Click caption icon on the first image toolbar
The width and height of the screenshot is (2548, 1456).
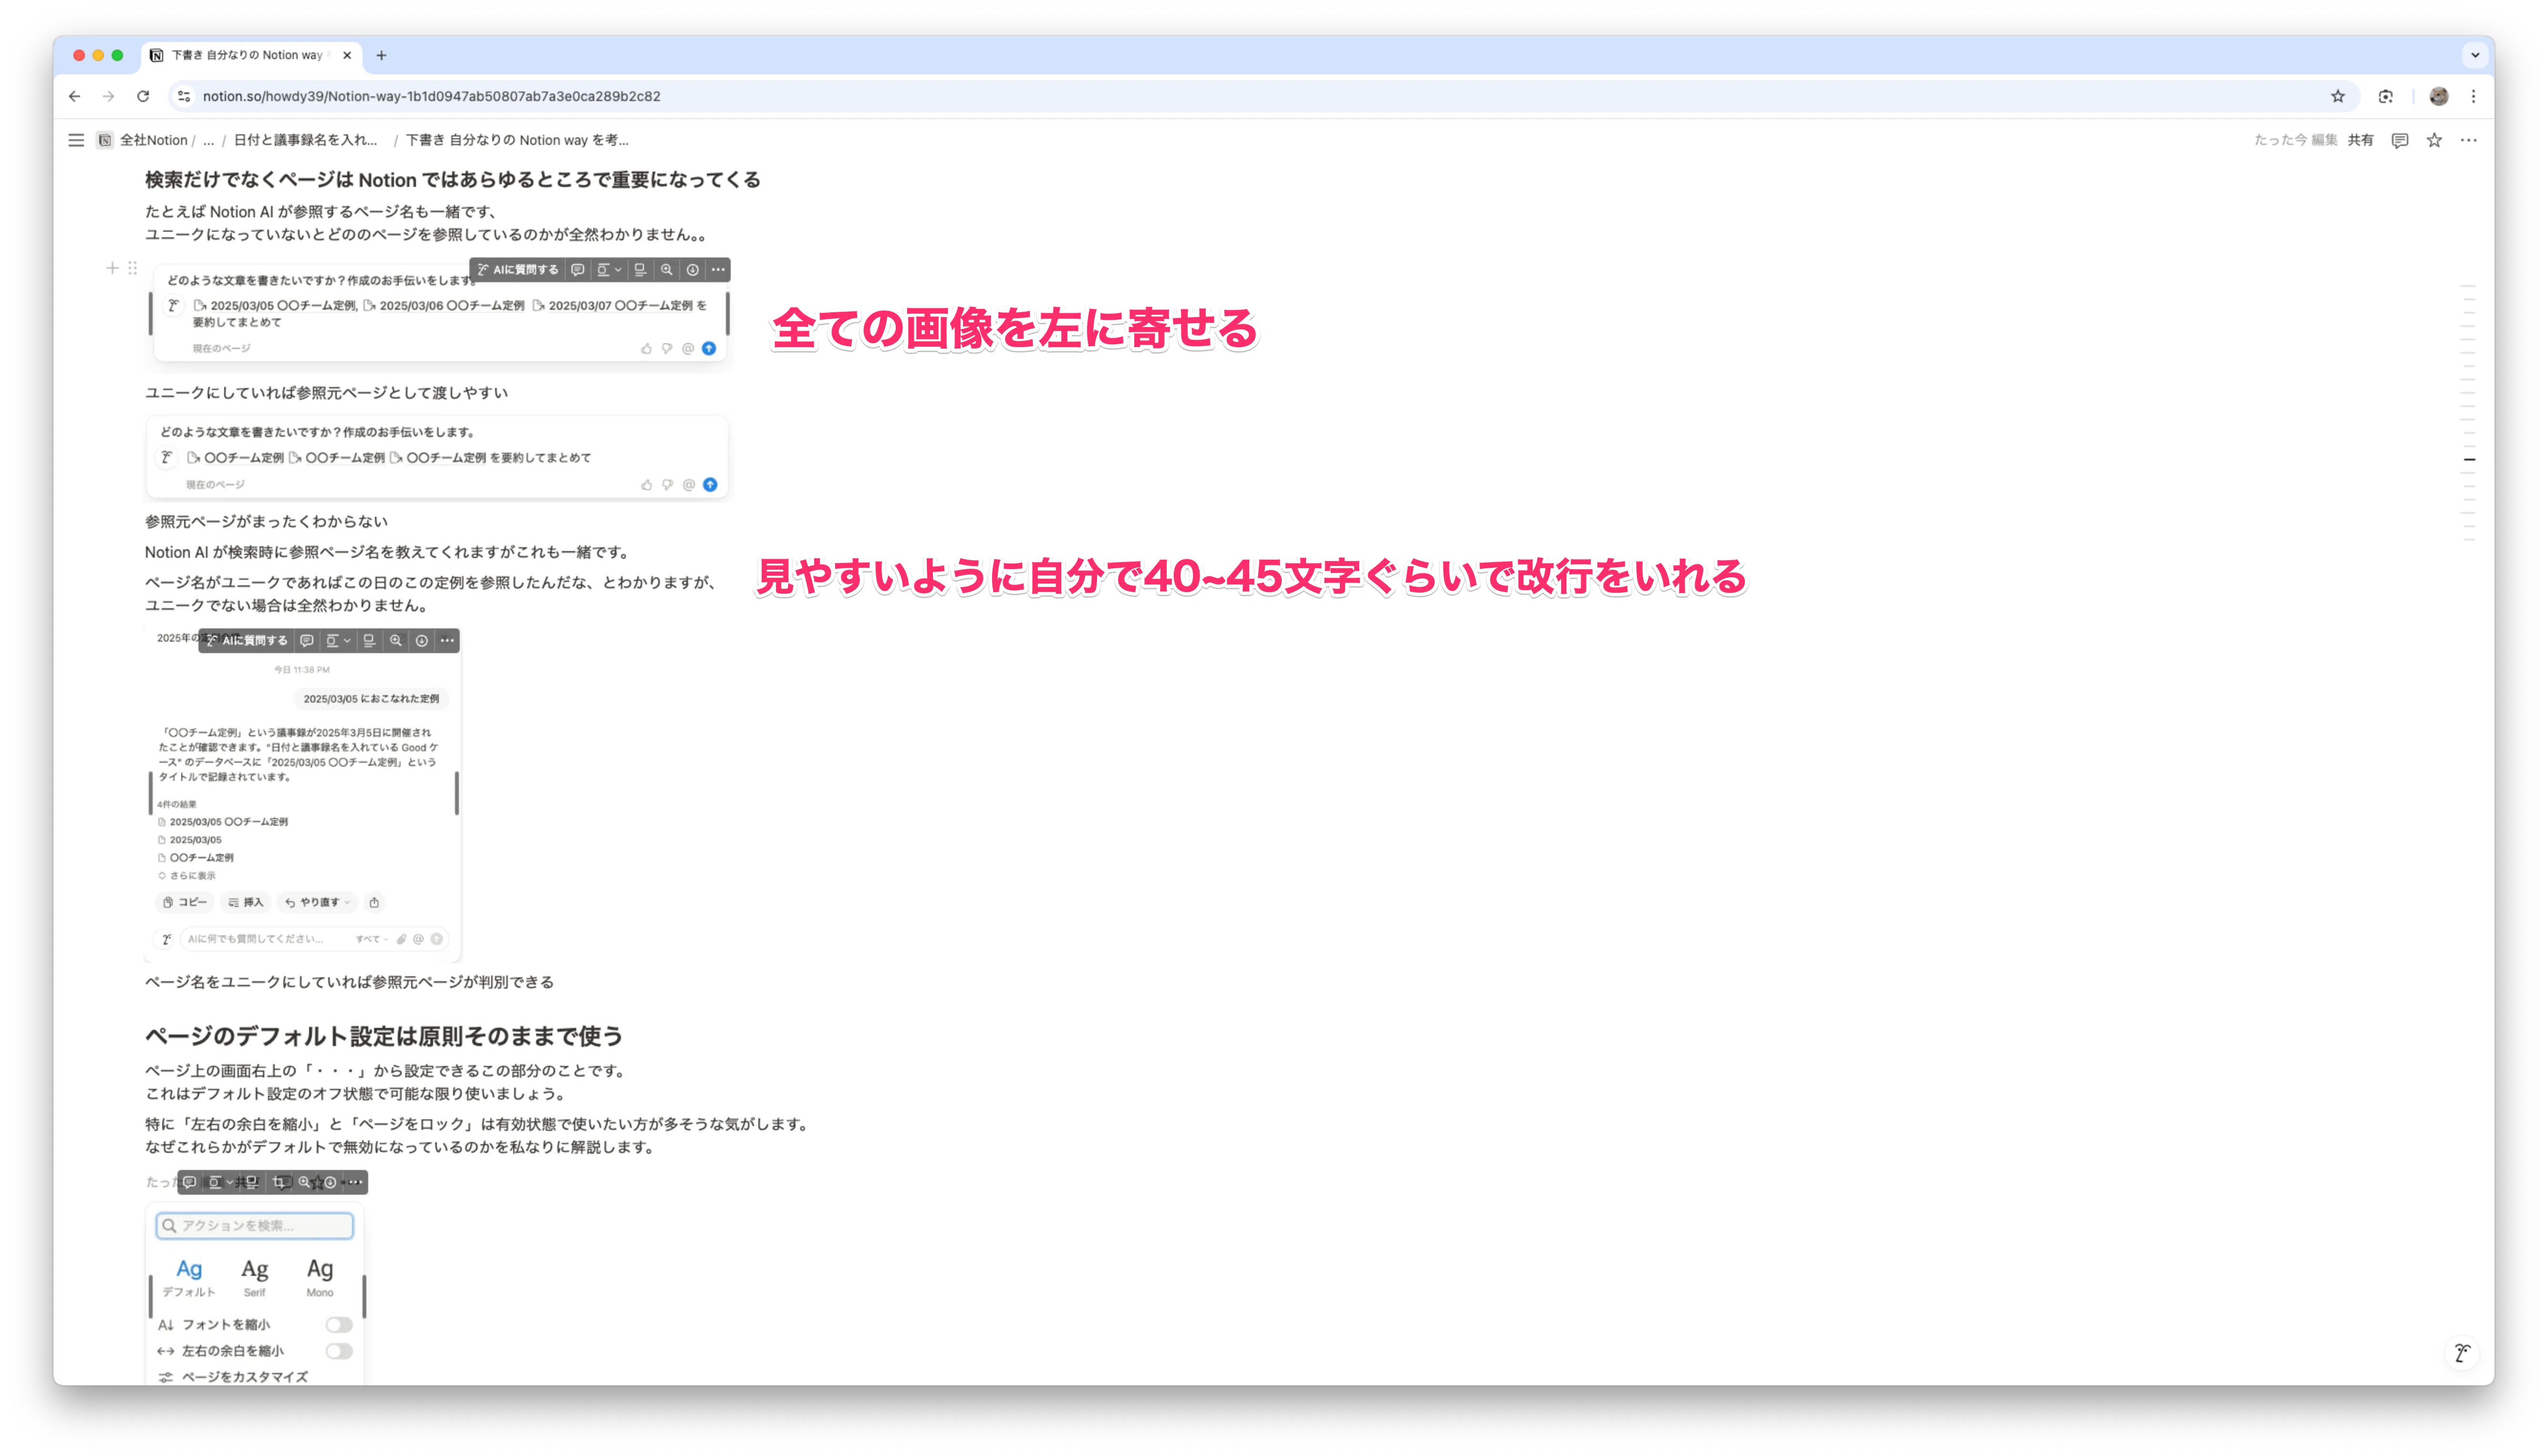[640, 270]
